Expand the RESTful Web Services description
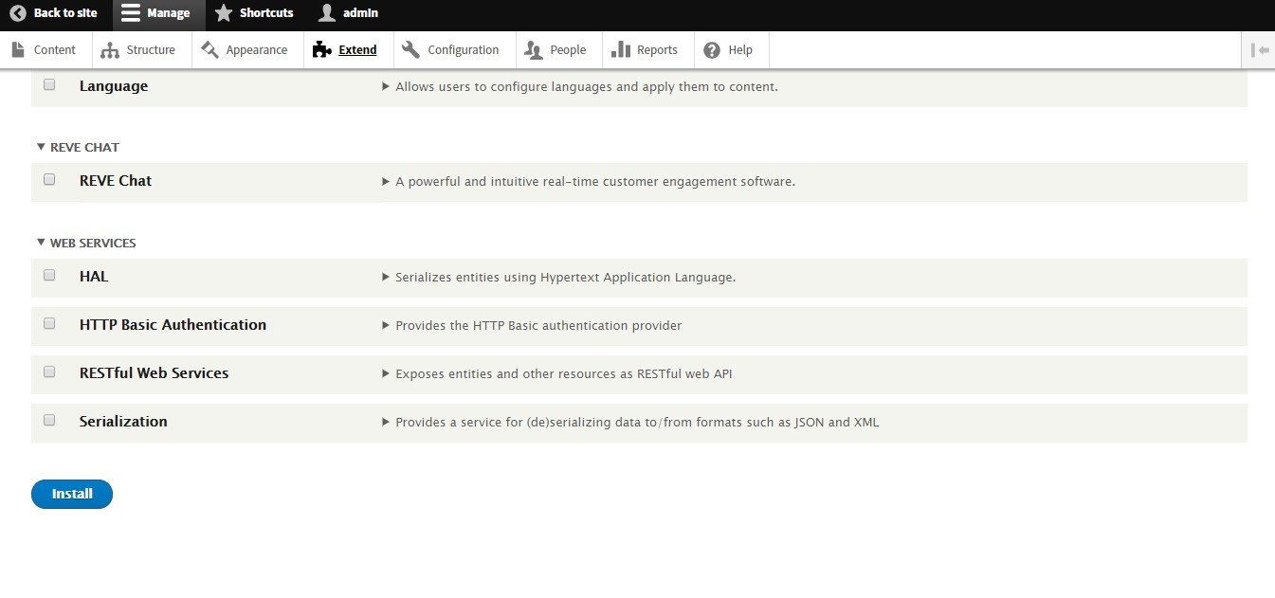The height and width of the screenshot is (598, 1275). click(x=386, y=373)
